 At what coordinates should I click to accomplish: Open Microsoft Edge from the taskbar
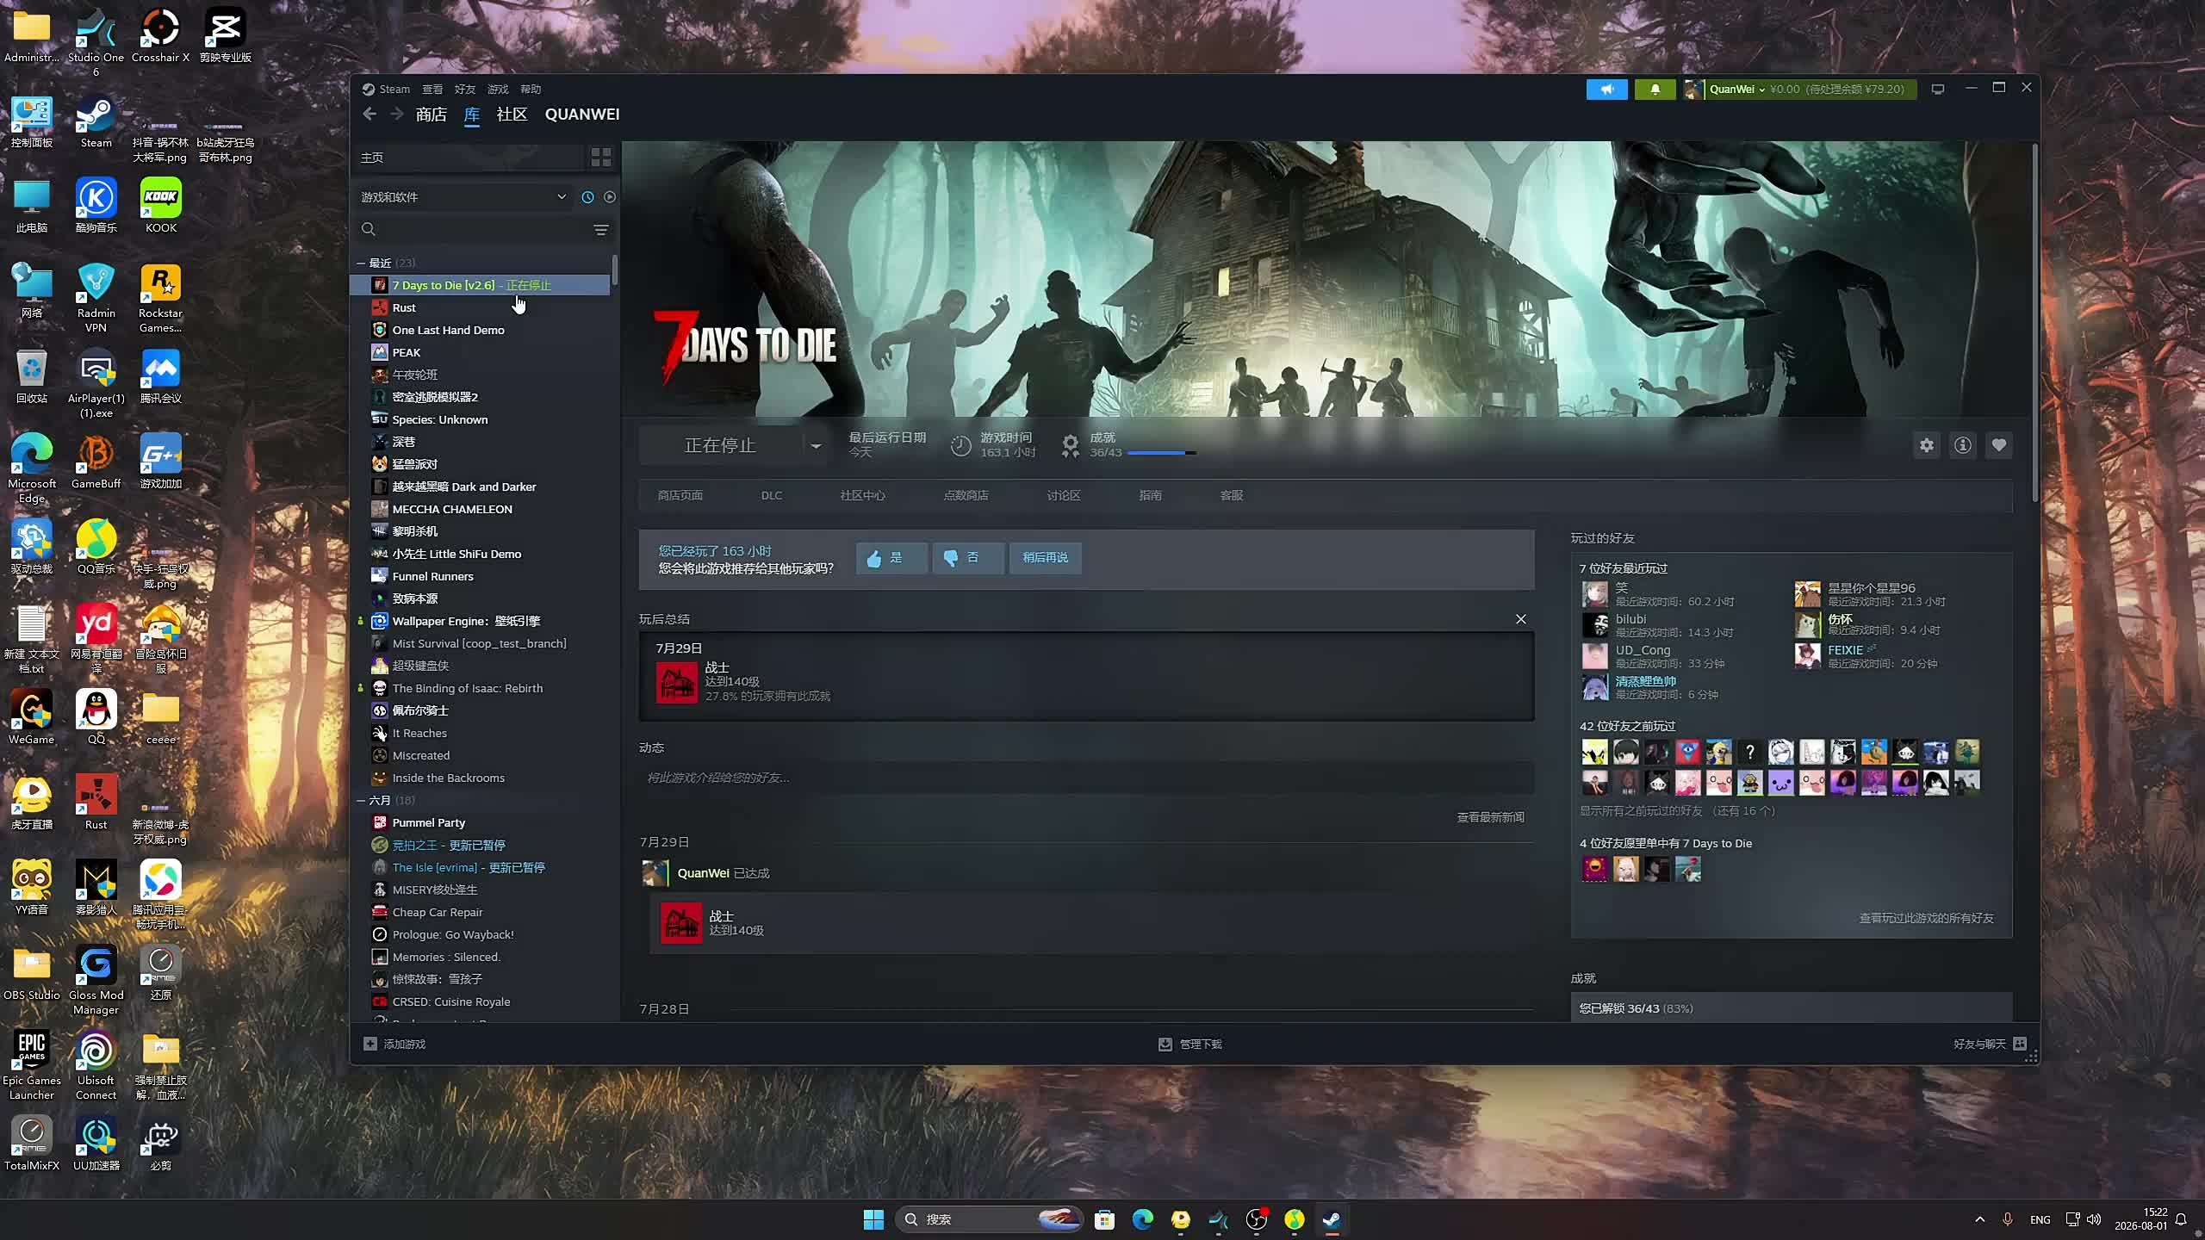click(1142, 1219)
